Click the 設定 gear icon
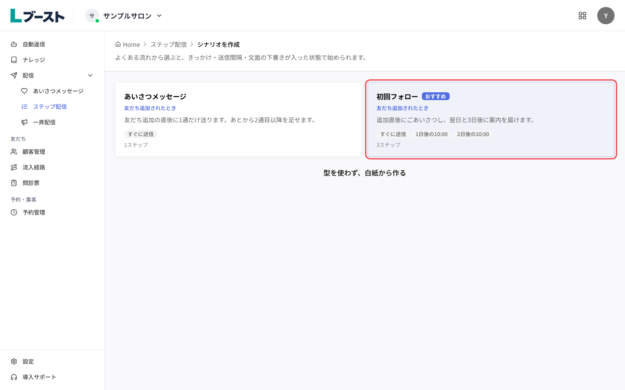The width and height of the screenshot is (625, 390). point(14,361)
